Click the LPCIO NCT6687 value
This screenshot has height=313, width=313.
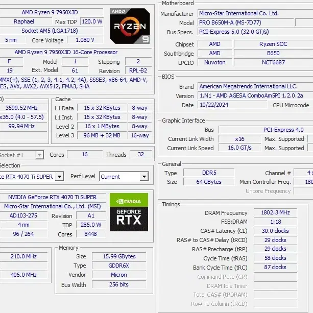click(274, 62)
